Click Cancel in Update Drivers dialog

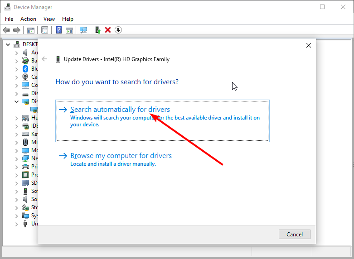tap(295, 235)
